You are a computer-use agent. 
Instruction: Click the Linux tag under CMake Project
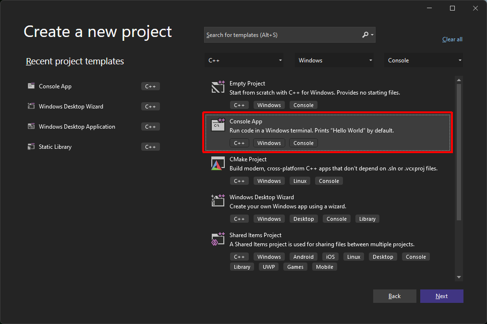point(300,181)
